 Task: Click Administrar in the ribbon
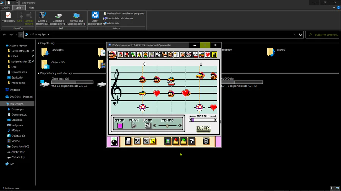[111, 23]
